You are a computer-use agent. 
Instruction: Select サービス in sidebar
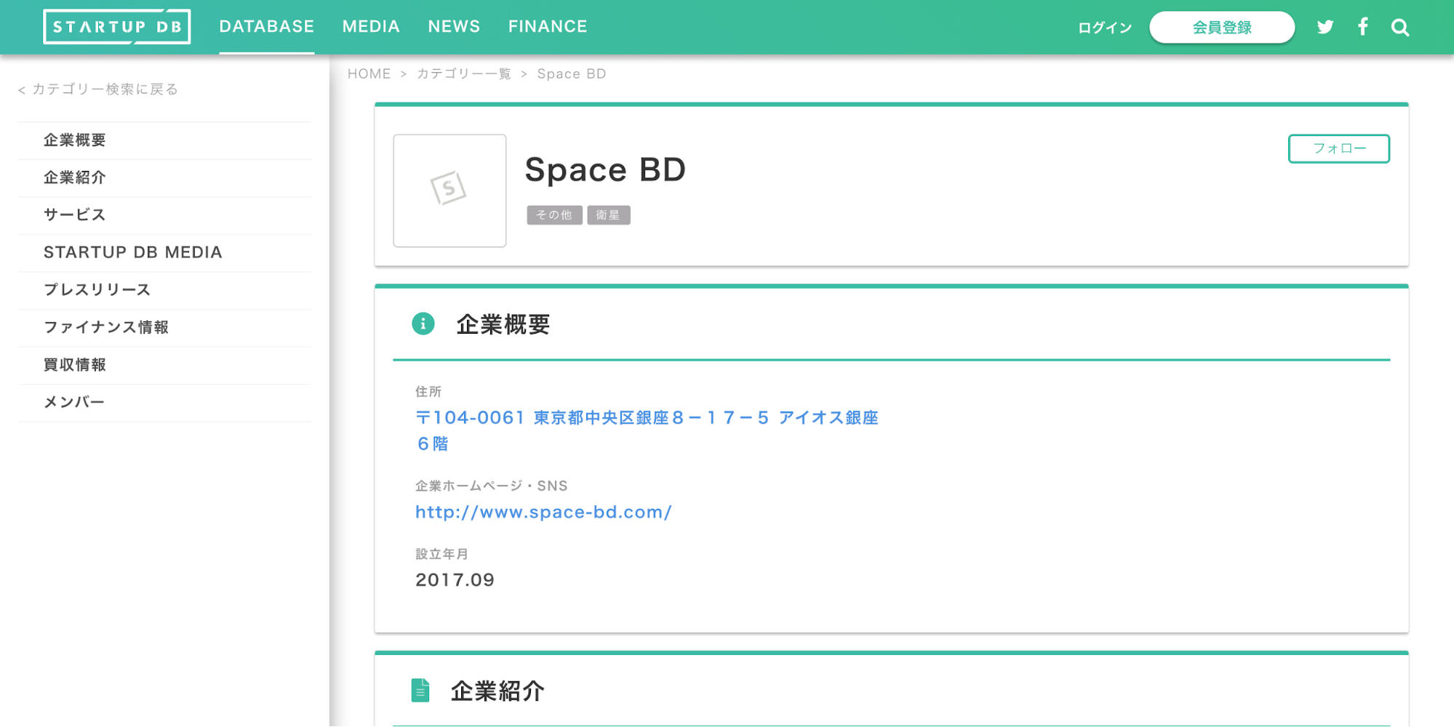coord(164,215)
